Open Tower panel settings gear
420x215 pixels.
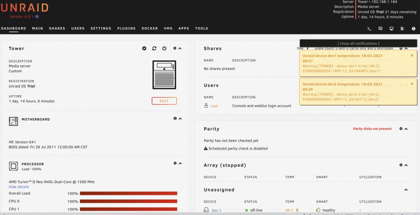click(x=175, y=48)
